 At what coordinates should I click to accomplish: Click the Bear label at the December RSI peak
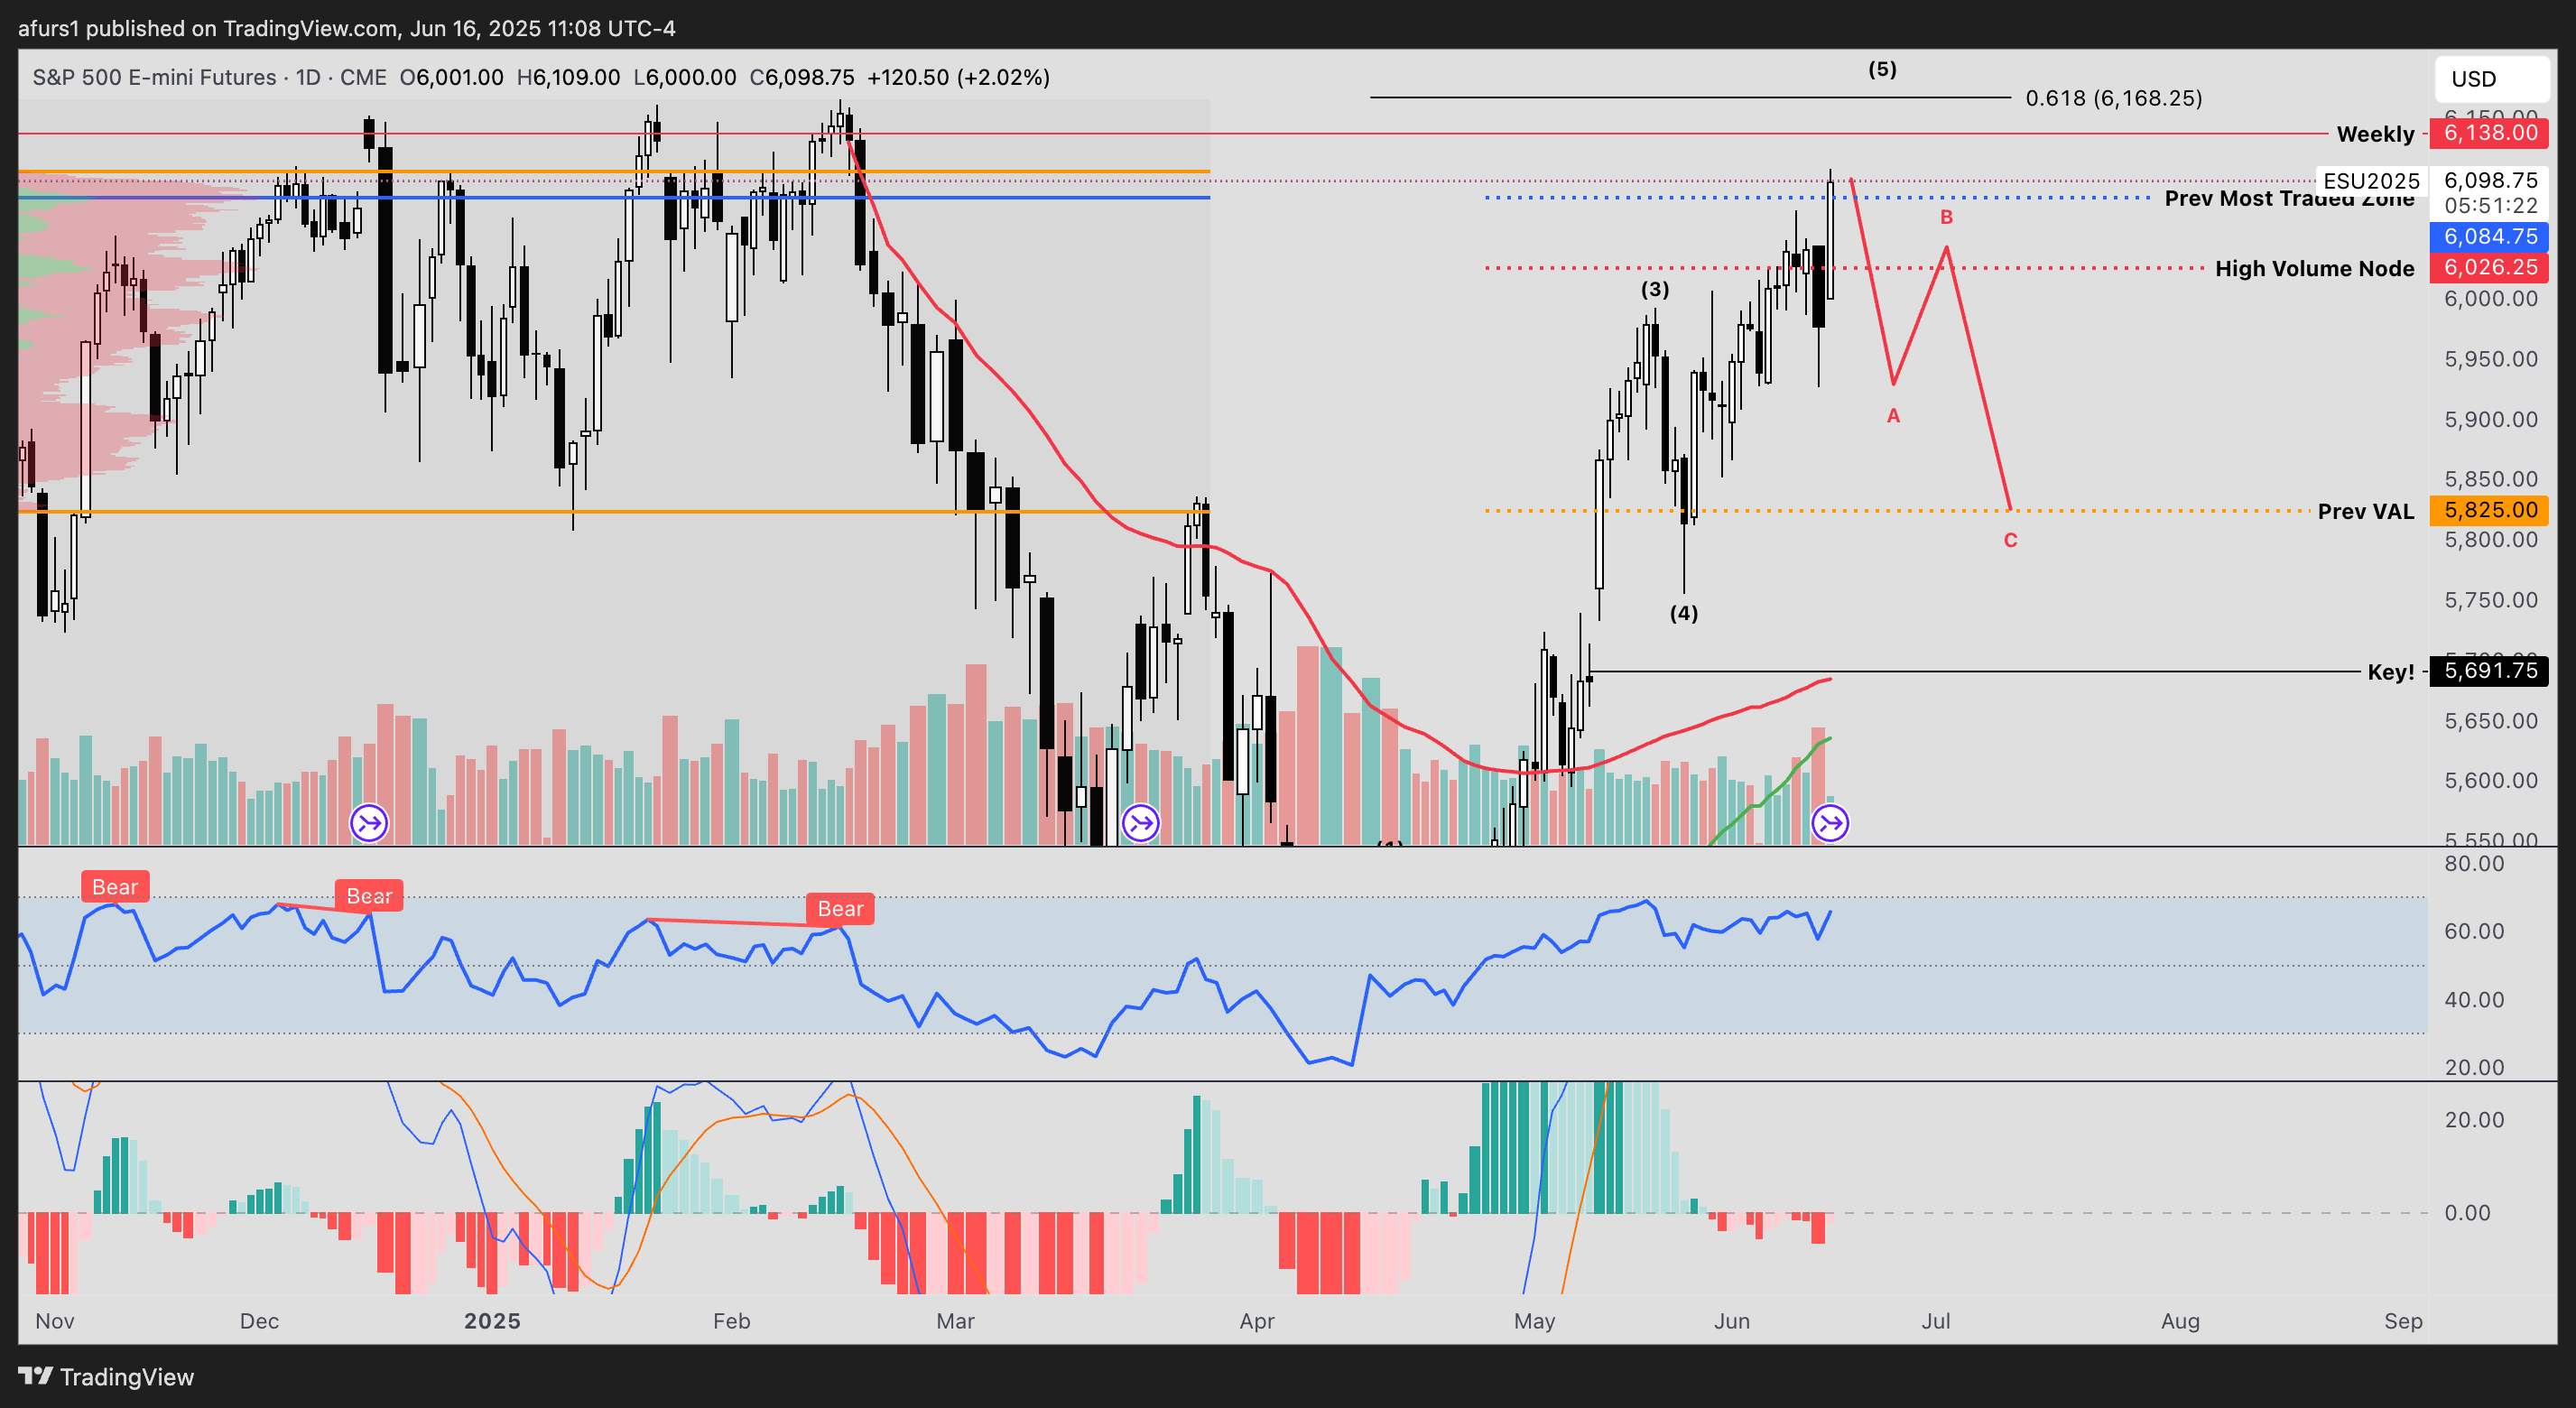tap(369, 896)
